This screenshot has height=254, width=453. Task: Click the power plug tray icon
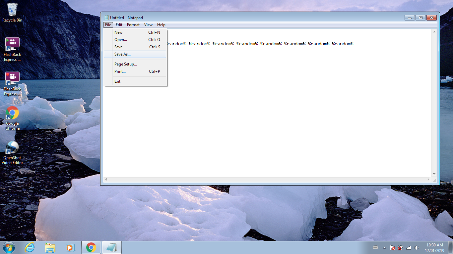pyautogui.click(x=401, y=247)
